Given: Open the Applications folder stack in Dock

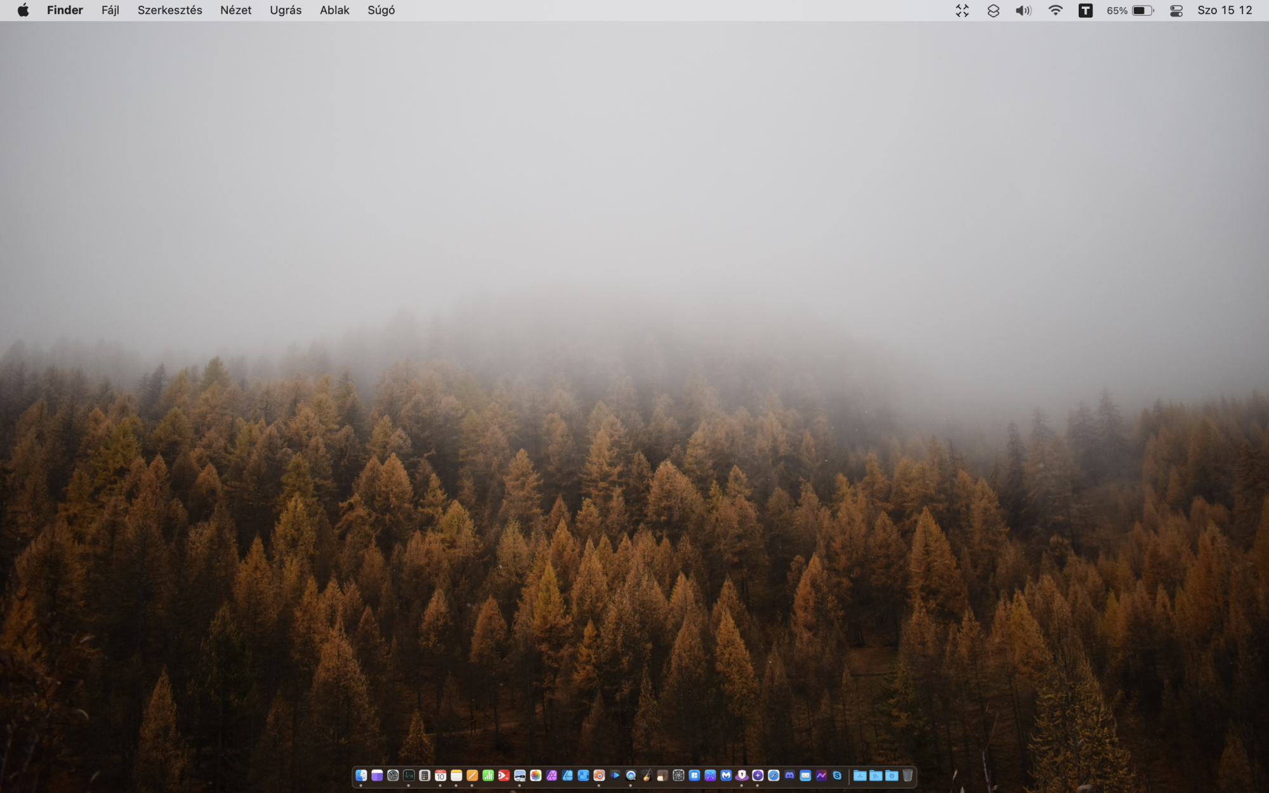Looking at the screenshot, I should 860,775.
